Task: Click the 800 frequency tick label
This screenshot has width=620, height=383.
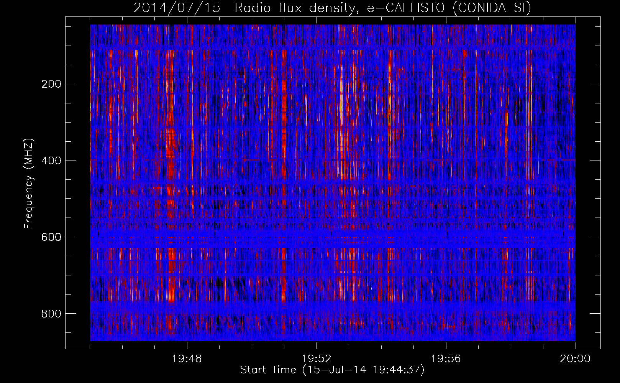Action: (x=51, y=314)
